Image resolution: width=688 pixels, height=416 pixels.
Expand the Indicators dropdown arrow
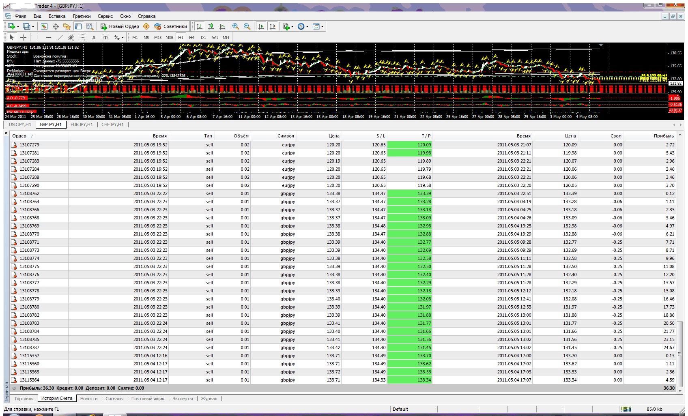tap(292, 27)
